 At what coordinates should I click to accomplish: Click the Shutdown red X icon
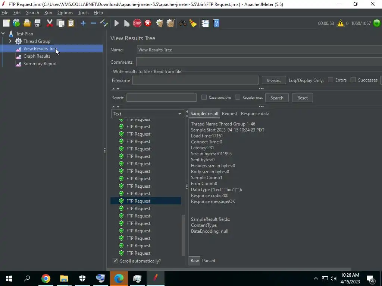(x=148, y=23)
